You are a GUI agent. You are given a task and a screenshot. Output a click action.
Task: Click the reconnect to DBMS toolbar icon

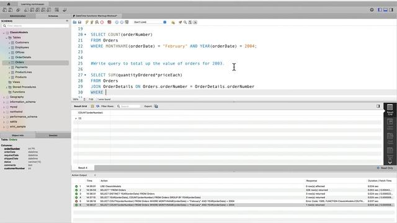coord(65,10)
